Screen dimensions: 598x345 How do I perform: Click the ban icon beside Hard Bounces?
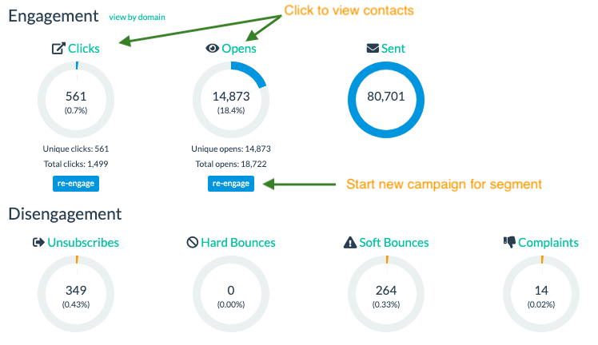[192, 242]
